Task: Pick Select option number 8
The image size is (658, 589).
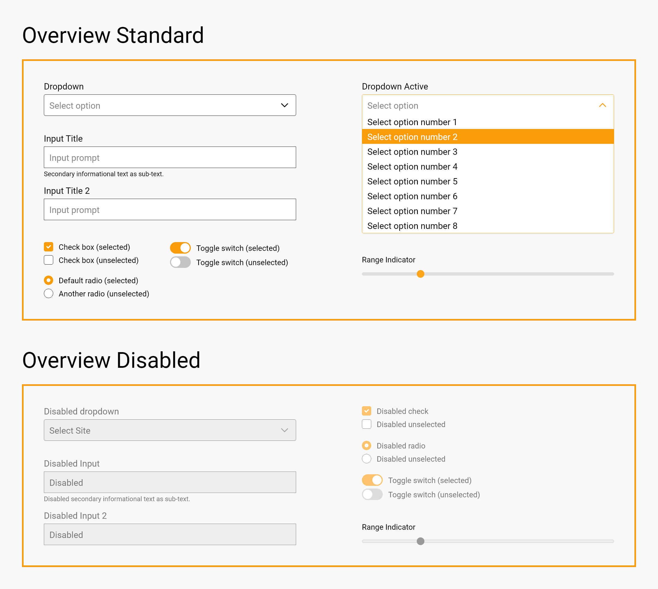Action: point(412,226)
